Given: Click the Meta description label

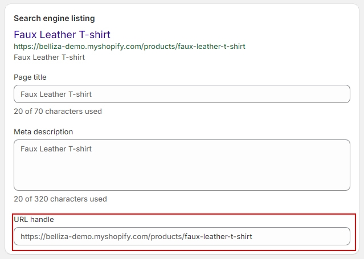Looking at the screenshot, I should pyautogui.click(x=43, y=131).
